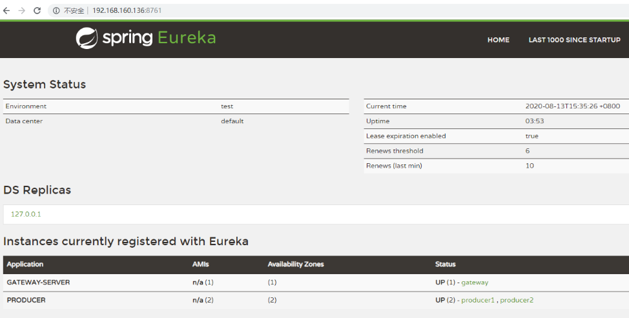629x318 pixels.
Task: Select the Renews threshold label
Action: pos(395,150)
